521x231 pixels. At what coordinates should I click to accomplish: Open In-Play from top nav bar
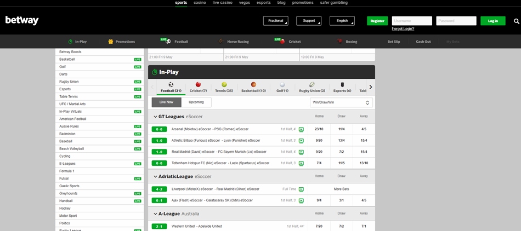[77, 42]
